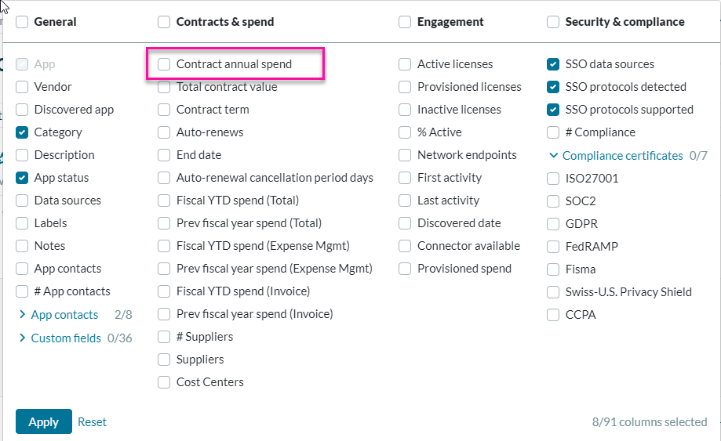The height and width of the screenshot is (441, 721).
Task: Click the Reset link
Action: pyautogui.click(x=92, y=421)
